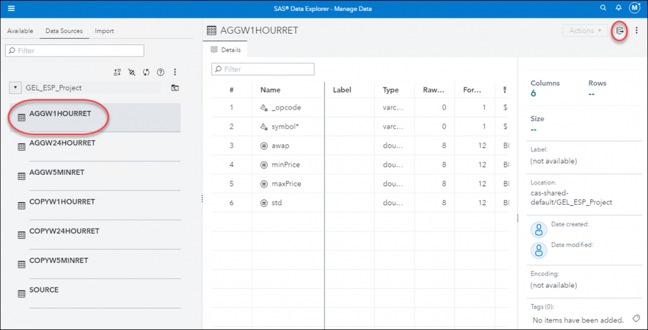Image resolution: width=648 pixels, height=330 pixels.
Task: Click the table icon beside COPYW1HOURRET
Action: click(21, 206)
